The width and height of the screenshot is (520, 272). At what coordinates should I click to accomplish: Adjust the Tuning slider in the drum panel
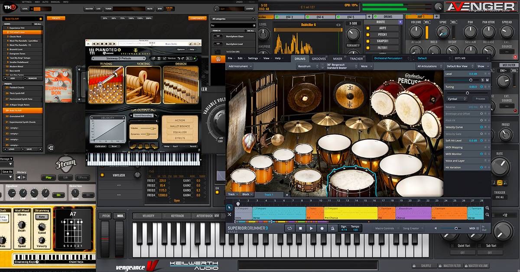tap(467, 92)
